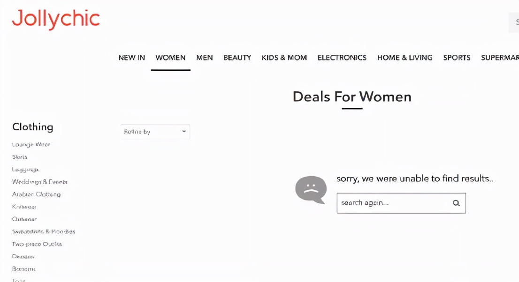The width and height of the screenshot is (519, 282).
Task: Open the SPORTS tab
Action: tap(457, 58)
